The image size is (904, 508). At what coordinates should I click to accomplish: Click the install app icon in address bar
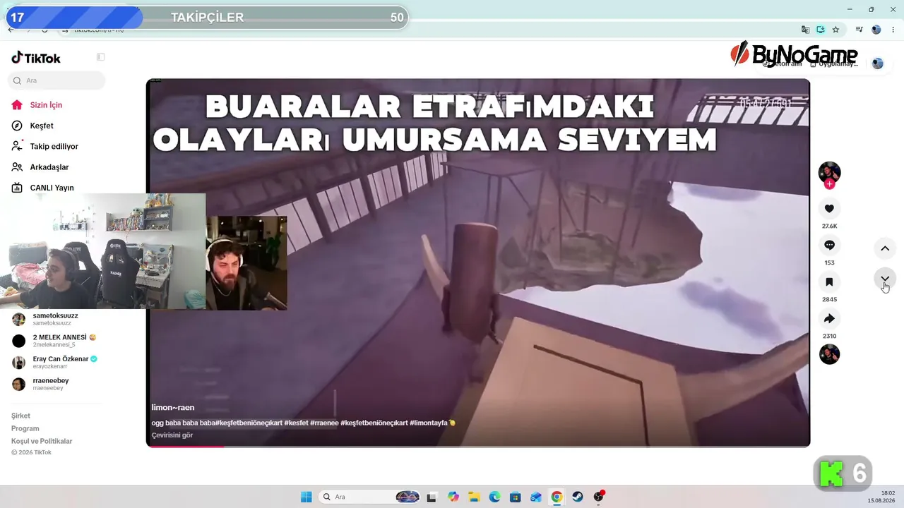click(x=821, y=30)
